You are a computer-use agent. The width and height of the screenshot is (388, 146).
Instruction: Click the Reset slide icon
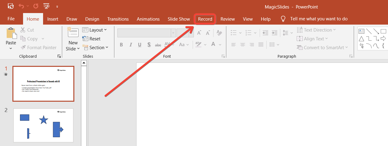point(85,39)
